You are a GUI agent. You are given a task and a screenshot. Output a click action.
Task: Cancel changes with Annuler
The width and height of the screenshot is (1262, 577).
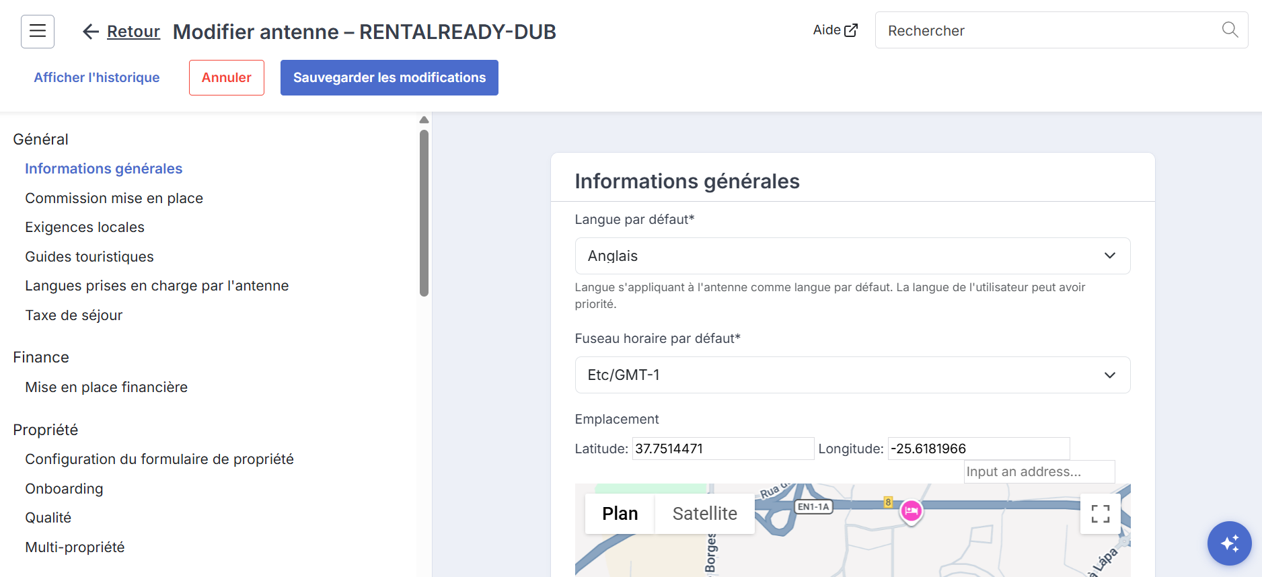[x=227, y=77]
